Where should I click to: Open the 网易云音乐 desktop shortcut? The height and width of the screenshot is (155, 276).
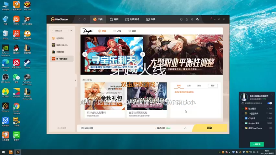pyautogui.click(x=16, y=64)
